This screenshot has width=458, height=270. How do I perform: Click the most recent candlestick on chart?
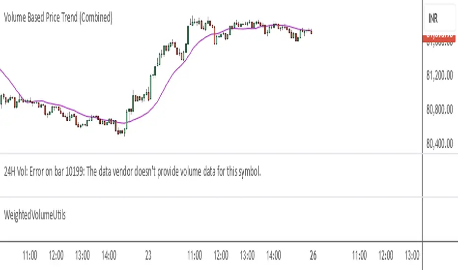(x=312, y=32)
